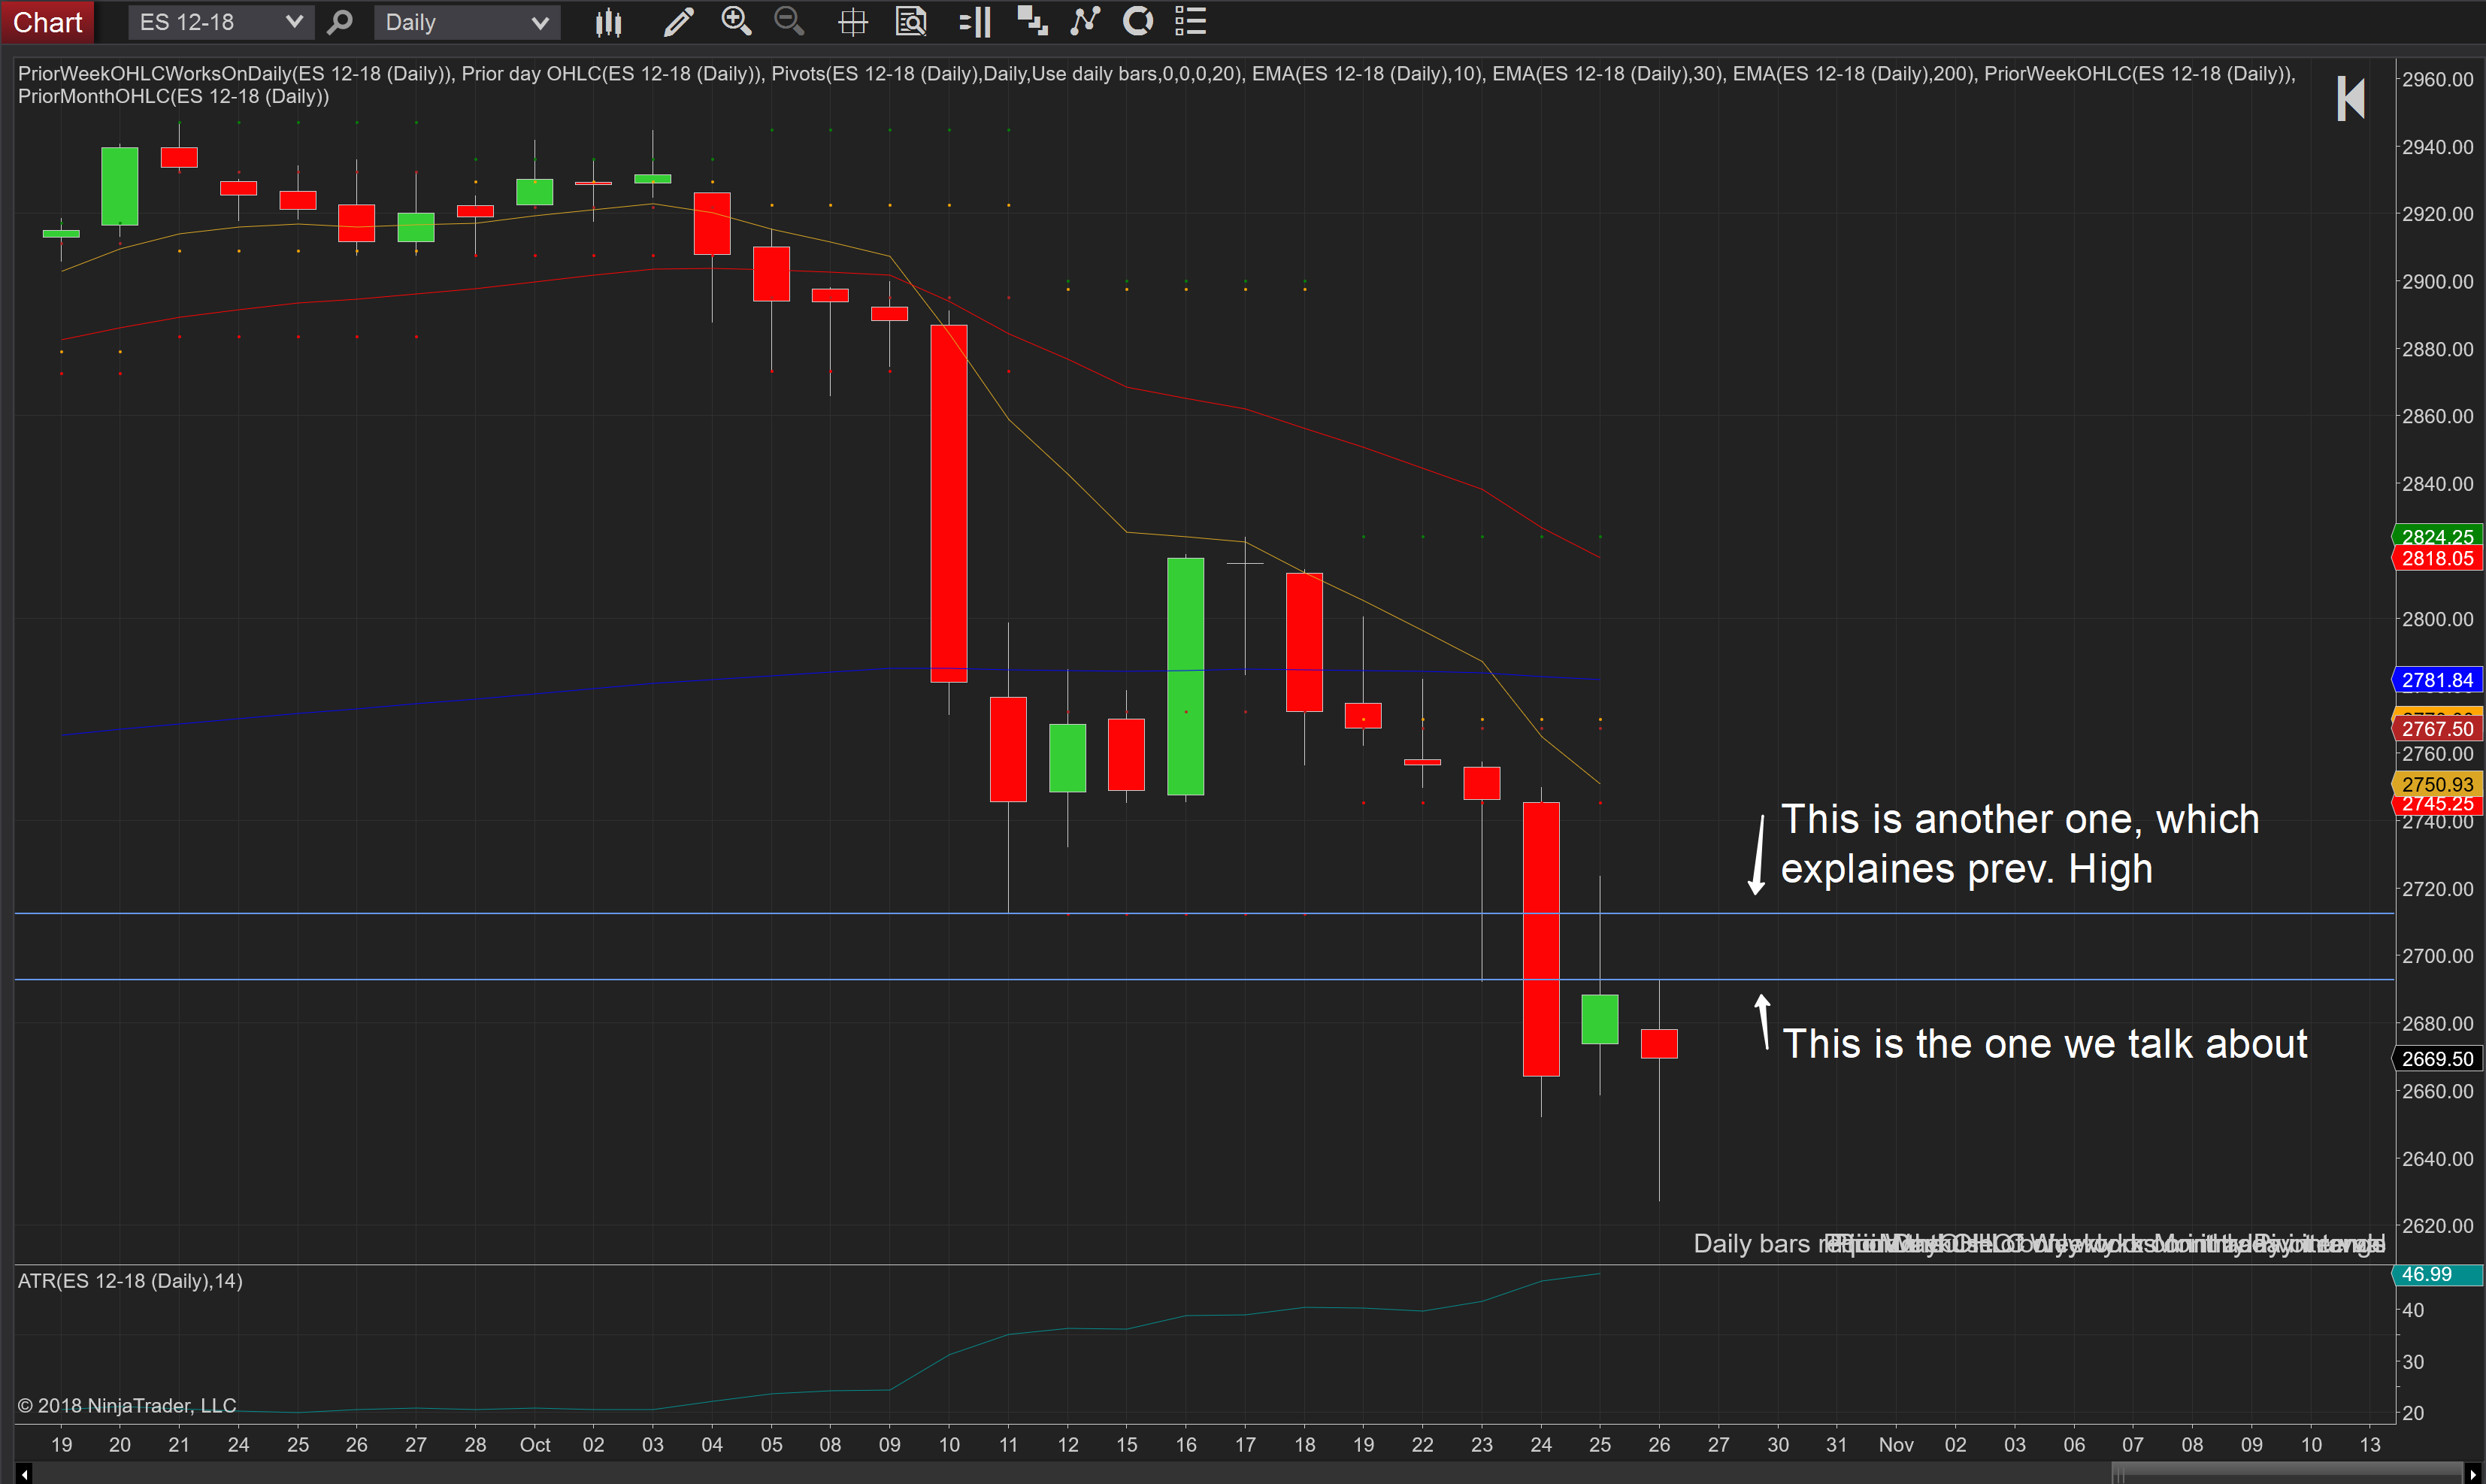Open the Data Box viewer icon
This screenshot has height=1484, width=2486.
[911, 21]
